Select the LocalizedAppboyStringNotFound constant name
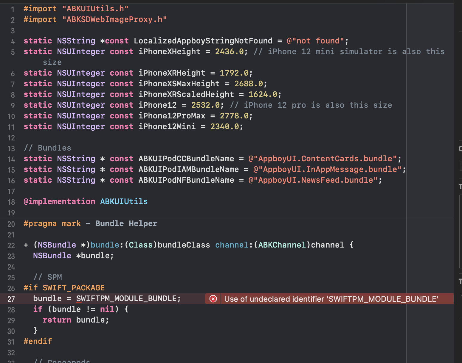 [x=203, y=41]
